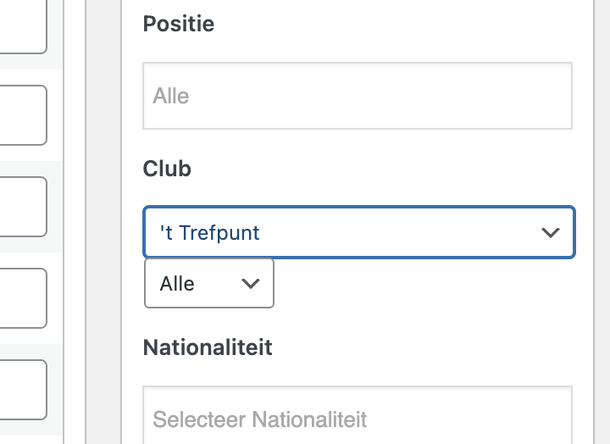Expand the Club dropdown chevron arrow

pos(551,232)
